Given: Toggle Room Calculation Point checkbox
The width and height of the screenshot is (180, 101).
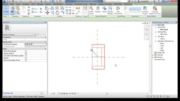Looking at the screenshot, I should tap(26, 60).
